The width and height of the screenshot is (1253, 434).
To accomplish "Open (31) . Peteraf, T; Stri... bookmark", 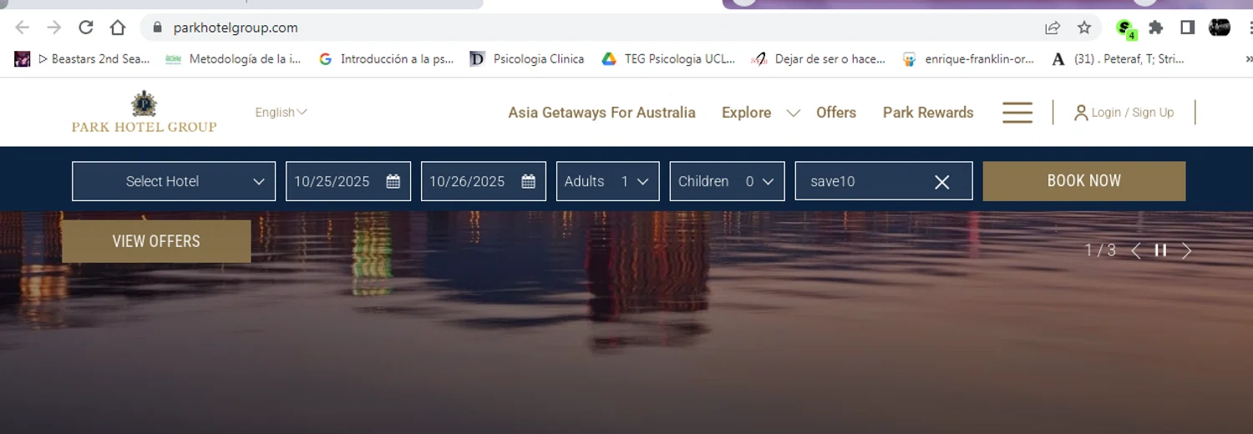I will pos(1118,59).
